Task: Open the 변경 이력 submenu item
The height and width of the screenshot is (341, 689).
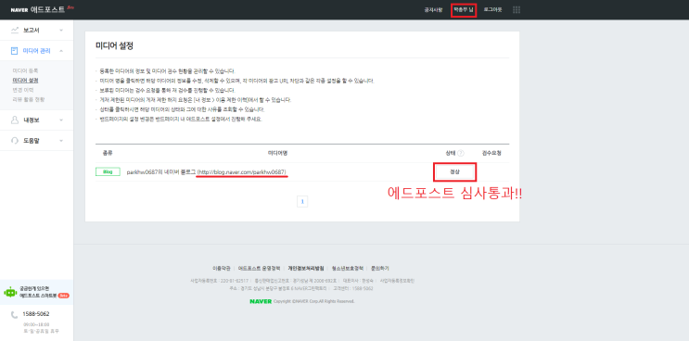Action: 23,90
